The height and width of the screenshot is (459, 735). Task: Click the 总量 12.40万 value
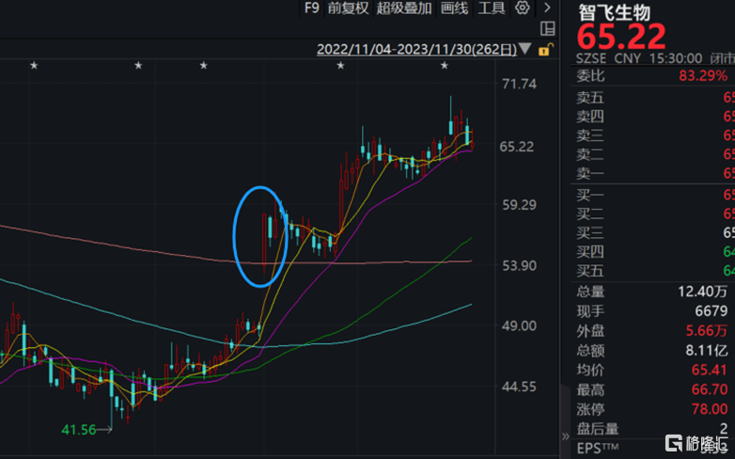point(703,292)
